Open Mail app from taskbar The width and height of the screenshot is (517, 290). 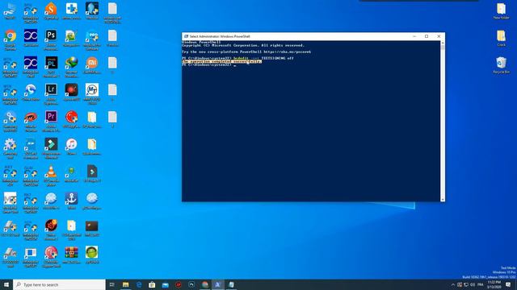165,284
